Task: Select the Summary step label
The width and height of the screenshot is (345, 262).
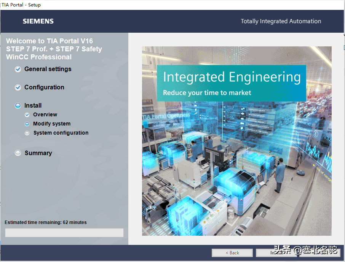Action: click(x=38, y=153)
